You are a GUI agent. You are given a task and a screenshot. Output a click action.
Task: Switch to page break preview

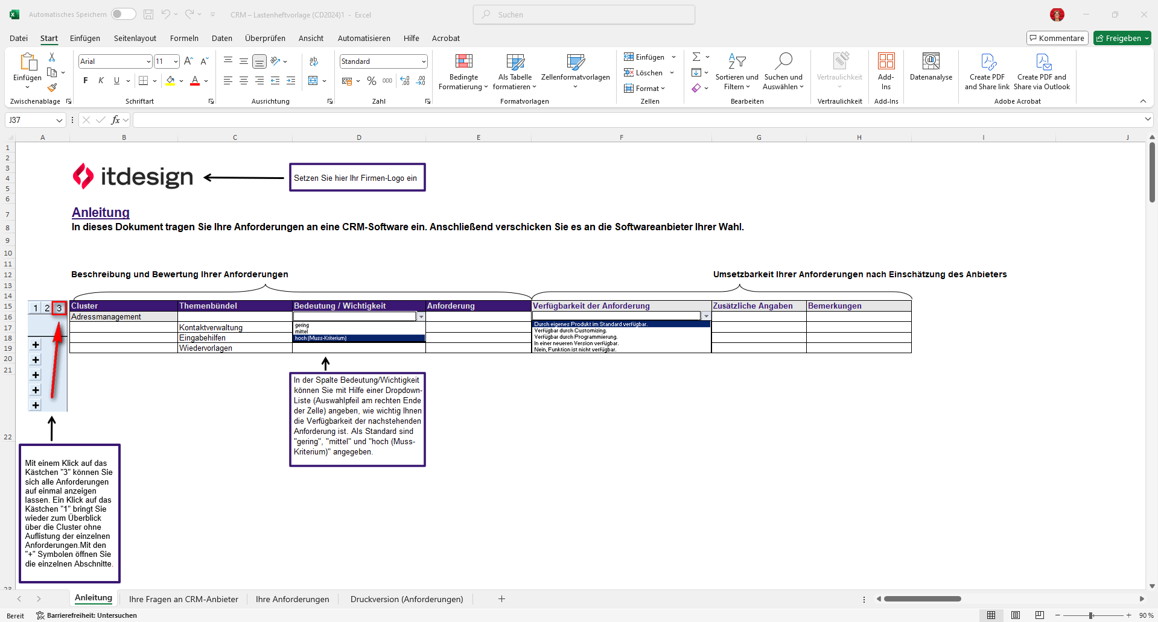click(x=1039, y=615)
